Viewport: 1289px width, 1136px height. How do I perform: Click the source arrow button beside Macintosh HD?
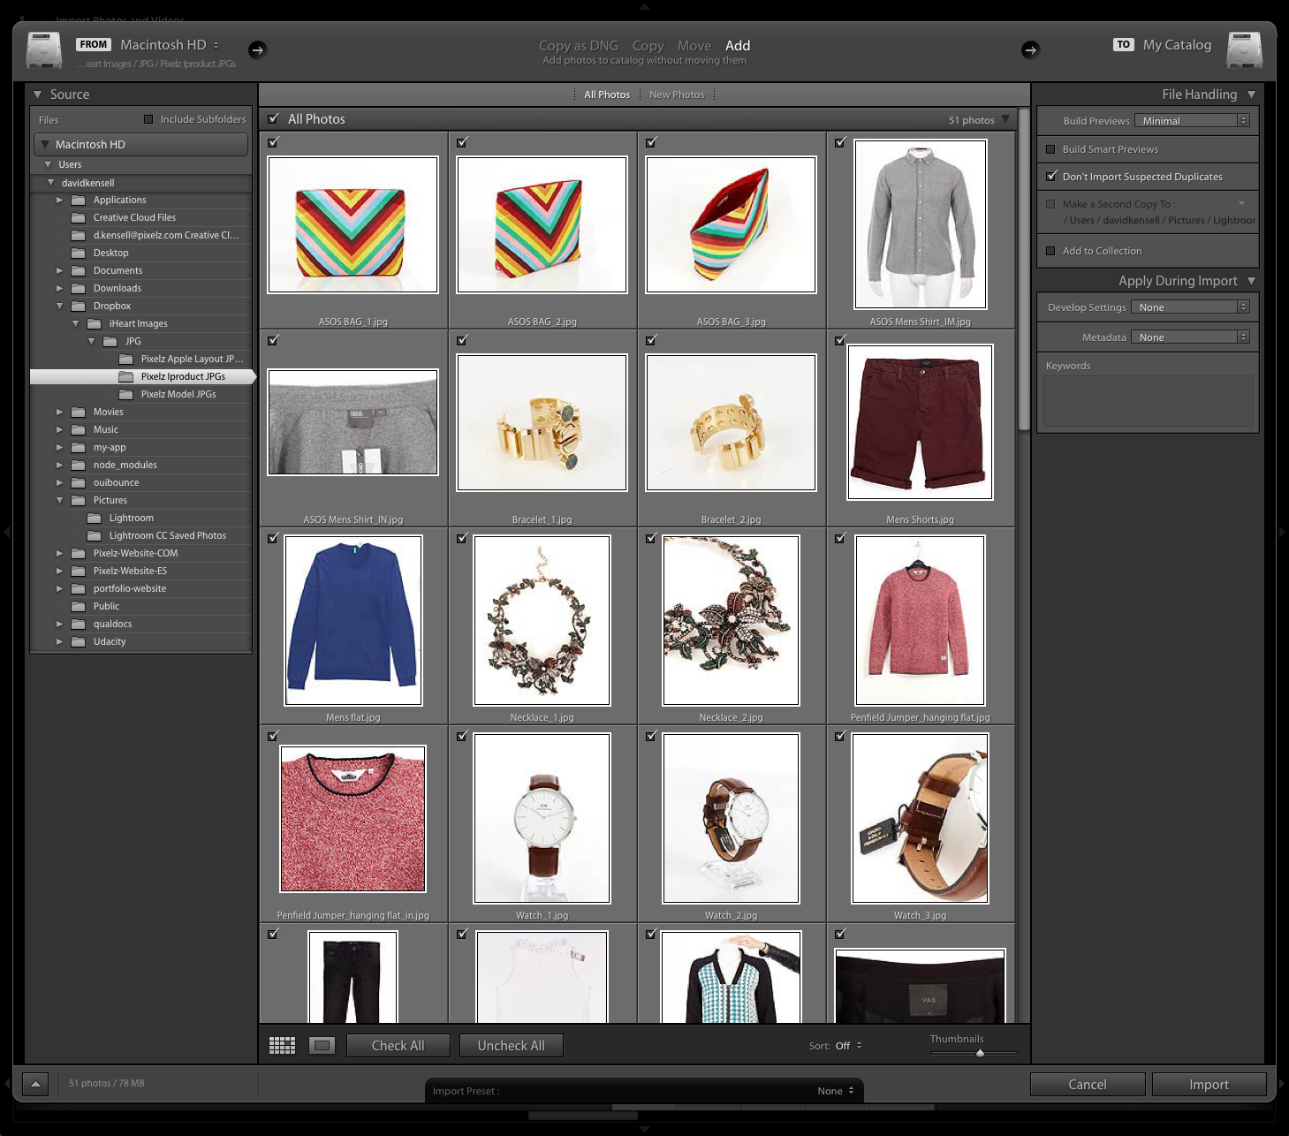[x=257, y=49]
